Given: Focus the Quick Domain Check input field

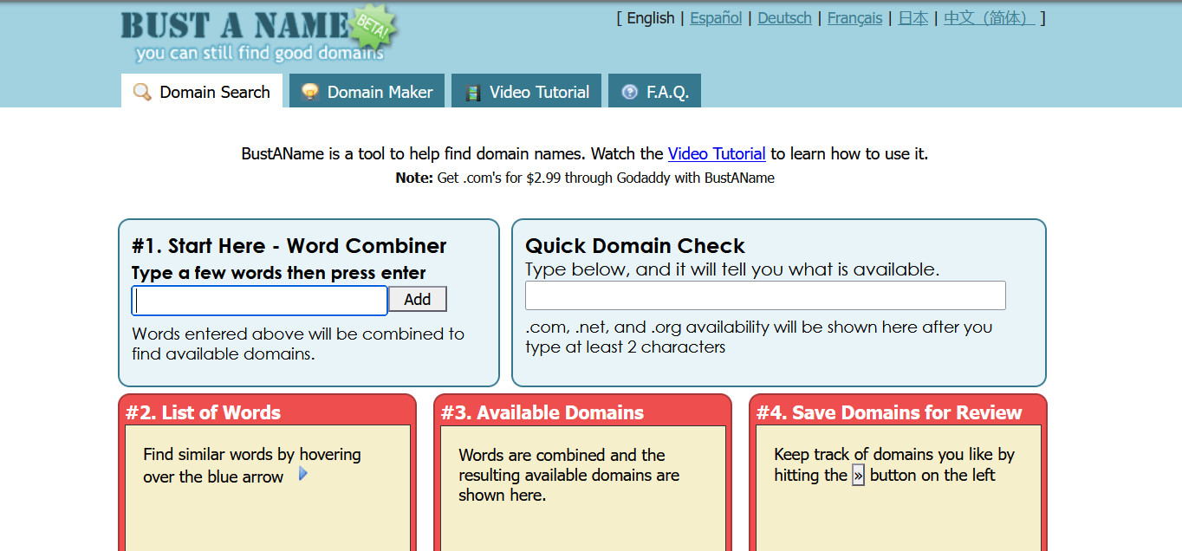Looking at the screenshot, I should click(765, 295).
